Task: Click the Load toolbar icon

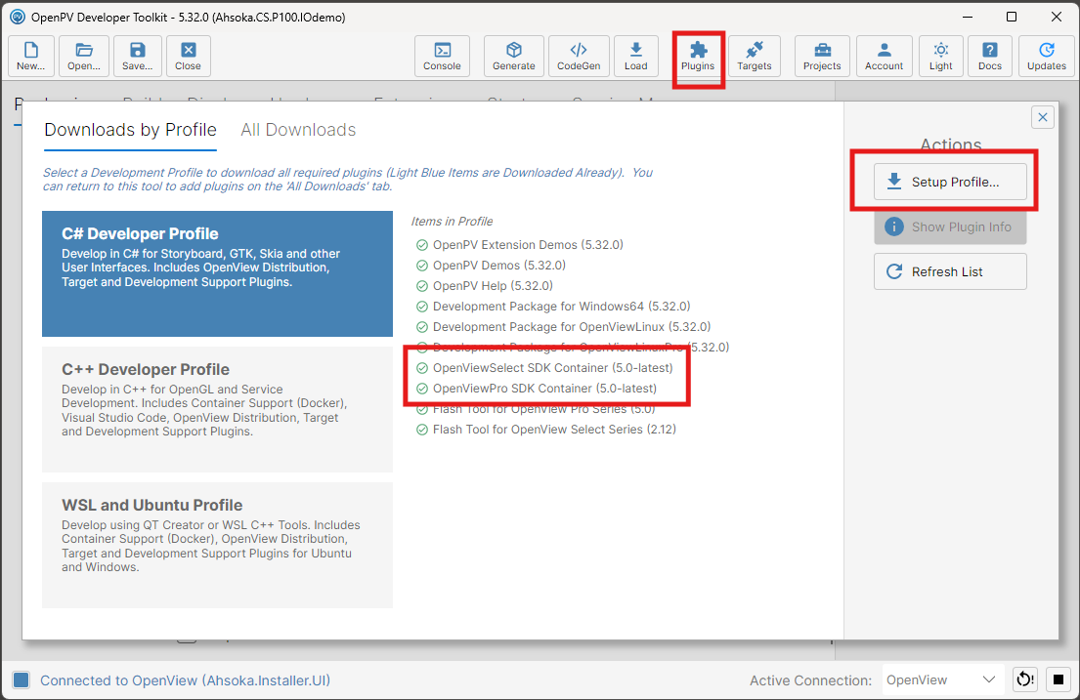Action: click(635, 56)
